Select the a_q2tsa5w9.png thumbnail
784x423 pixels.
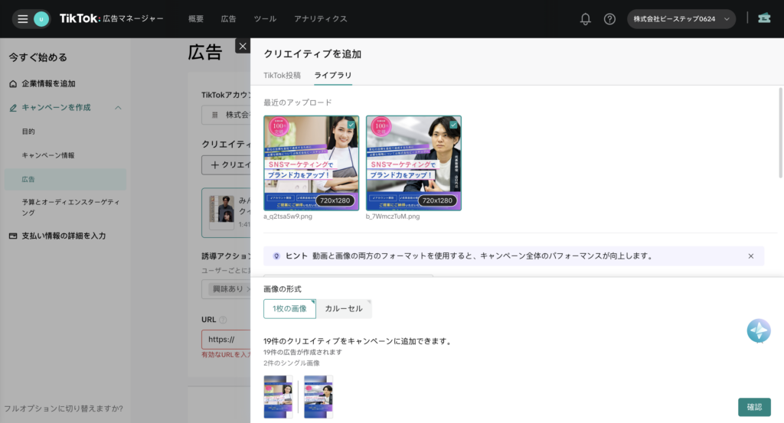point(311,163)
